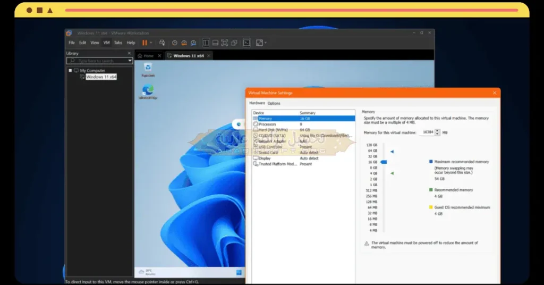This screenshot has height=285, width=544.
Task: Click the VMware Workstation title bar icon
Action: pyautogui.click(x=69, y=33)
